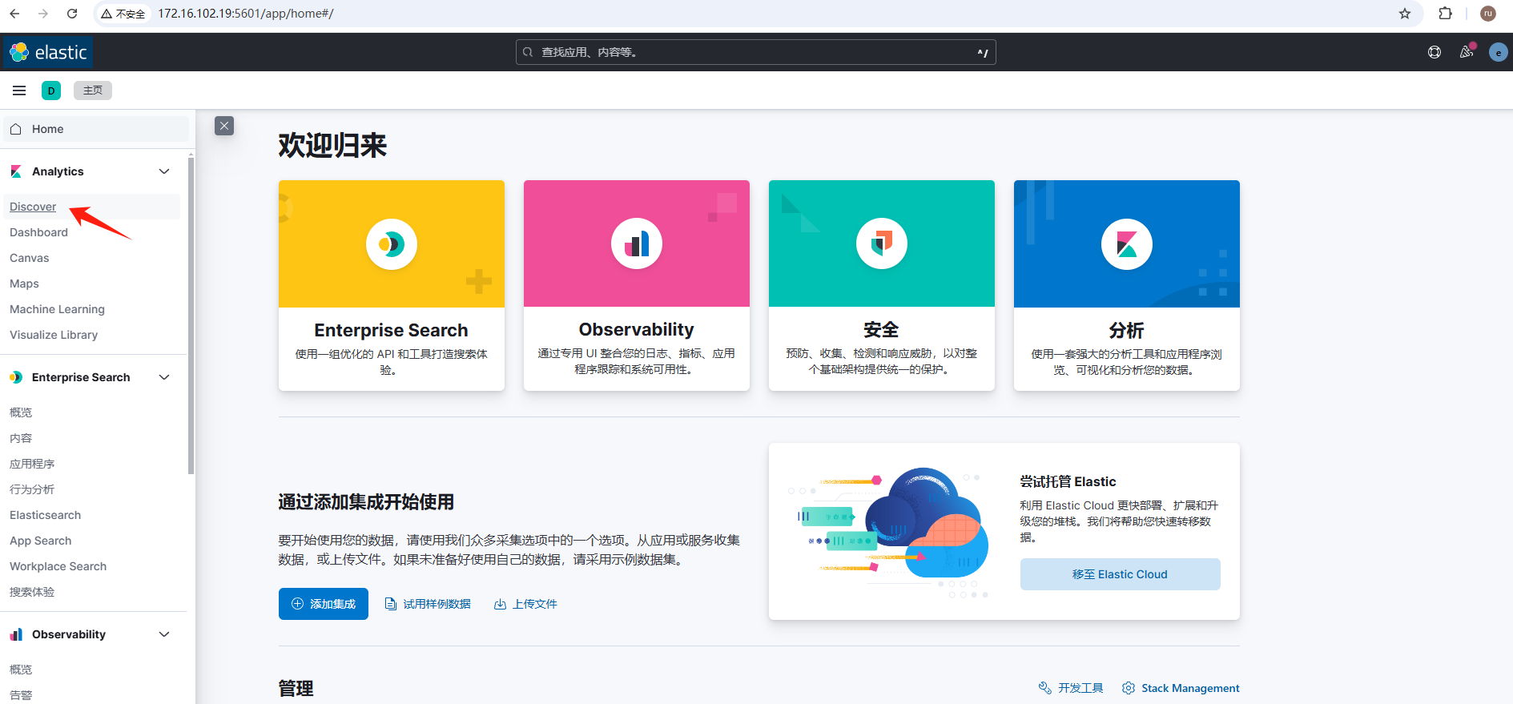Screen dimensions: 1513x704
Task: Click the 试用样例数据 sample data link
Action: (429, 604)
